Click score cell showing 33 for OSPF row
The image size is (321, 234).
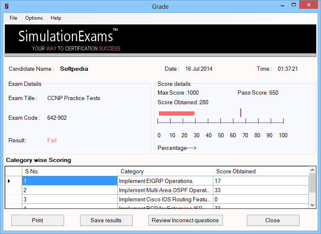point(261,190)
